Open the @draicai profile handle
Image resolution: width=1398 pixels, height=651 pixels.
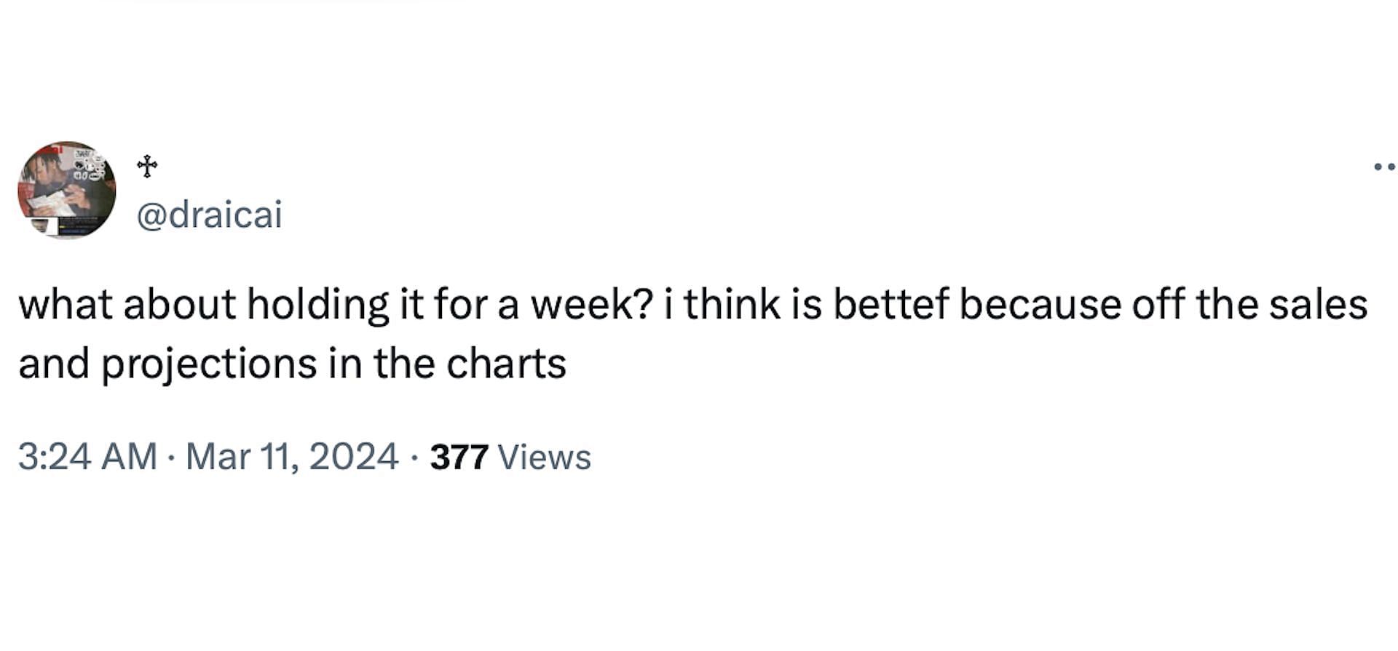pos(210,215)
